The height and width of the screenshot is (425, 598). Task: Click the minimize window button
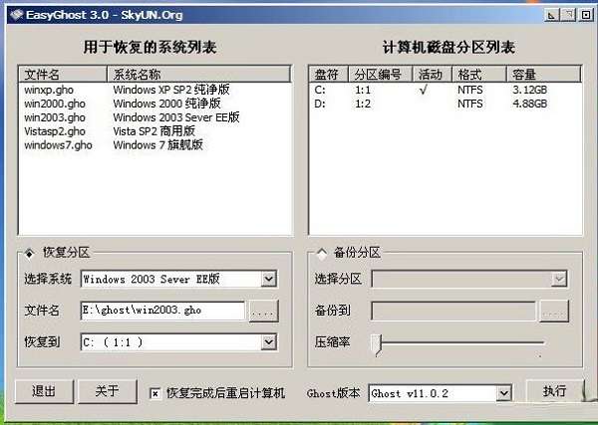[552, 15]
